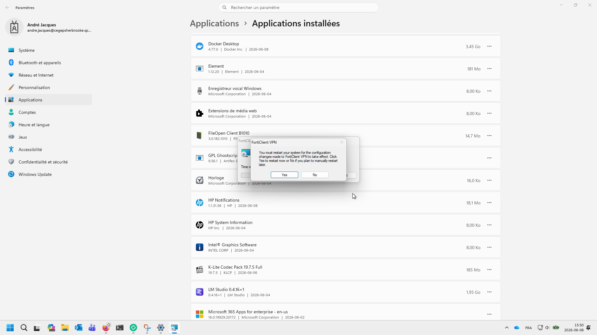This screenshot has width=597, height=335.
Task: Open the OneDrive tray icon
Action: coord(517,328)
